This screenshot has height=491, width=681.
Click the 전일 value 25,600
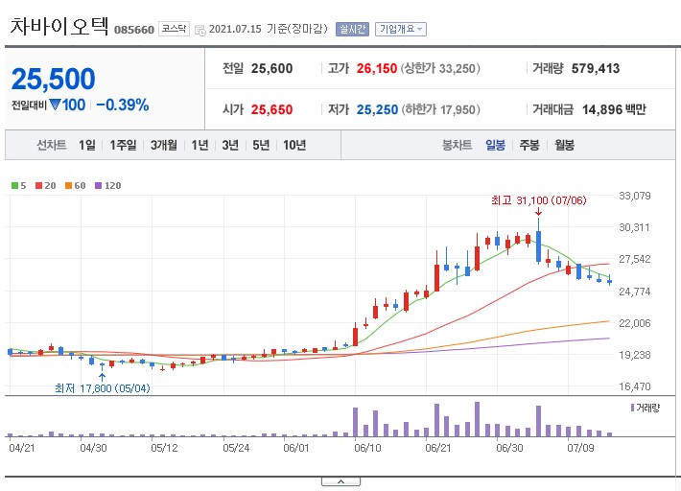click(x=271, y=69)
